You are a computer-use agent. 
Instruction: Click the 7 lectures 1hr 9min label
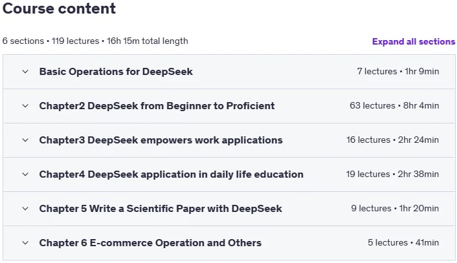(398, 72)
